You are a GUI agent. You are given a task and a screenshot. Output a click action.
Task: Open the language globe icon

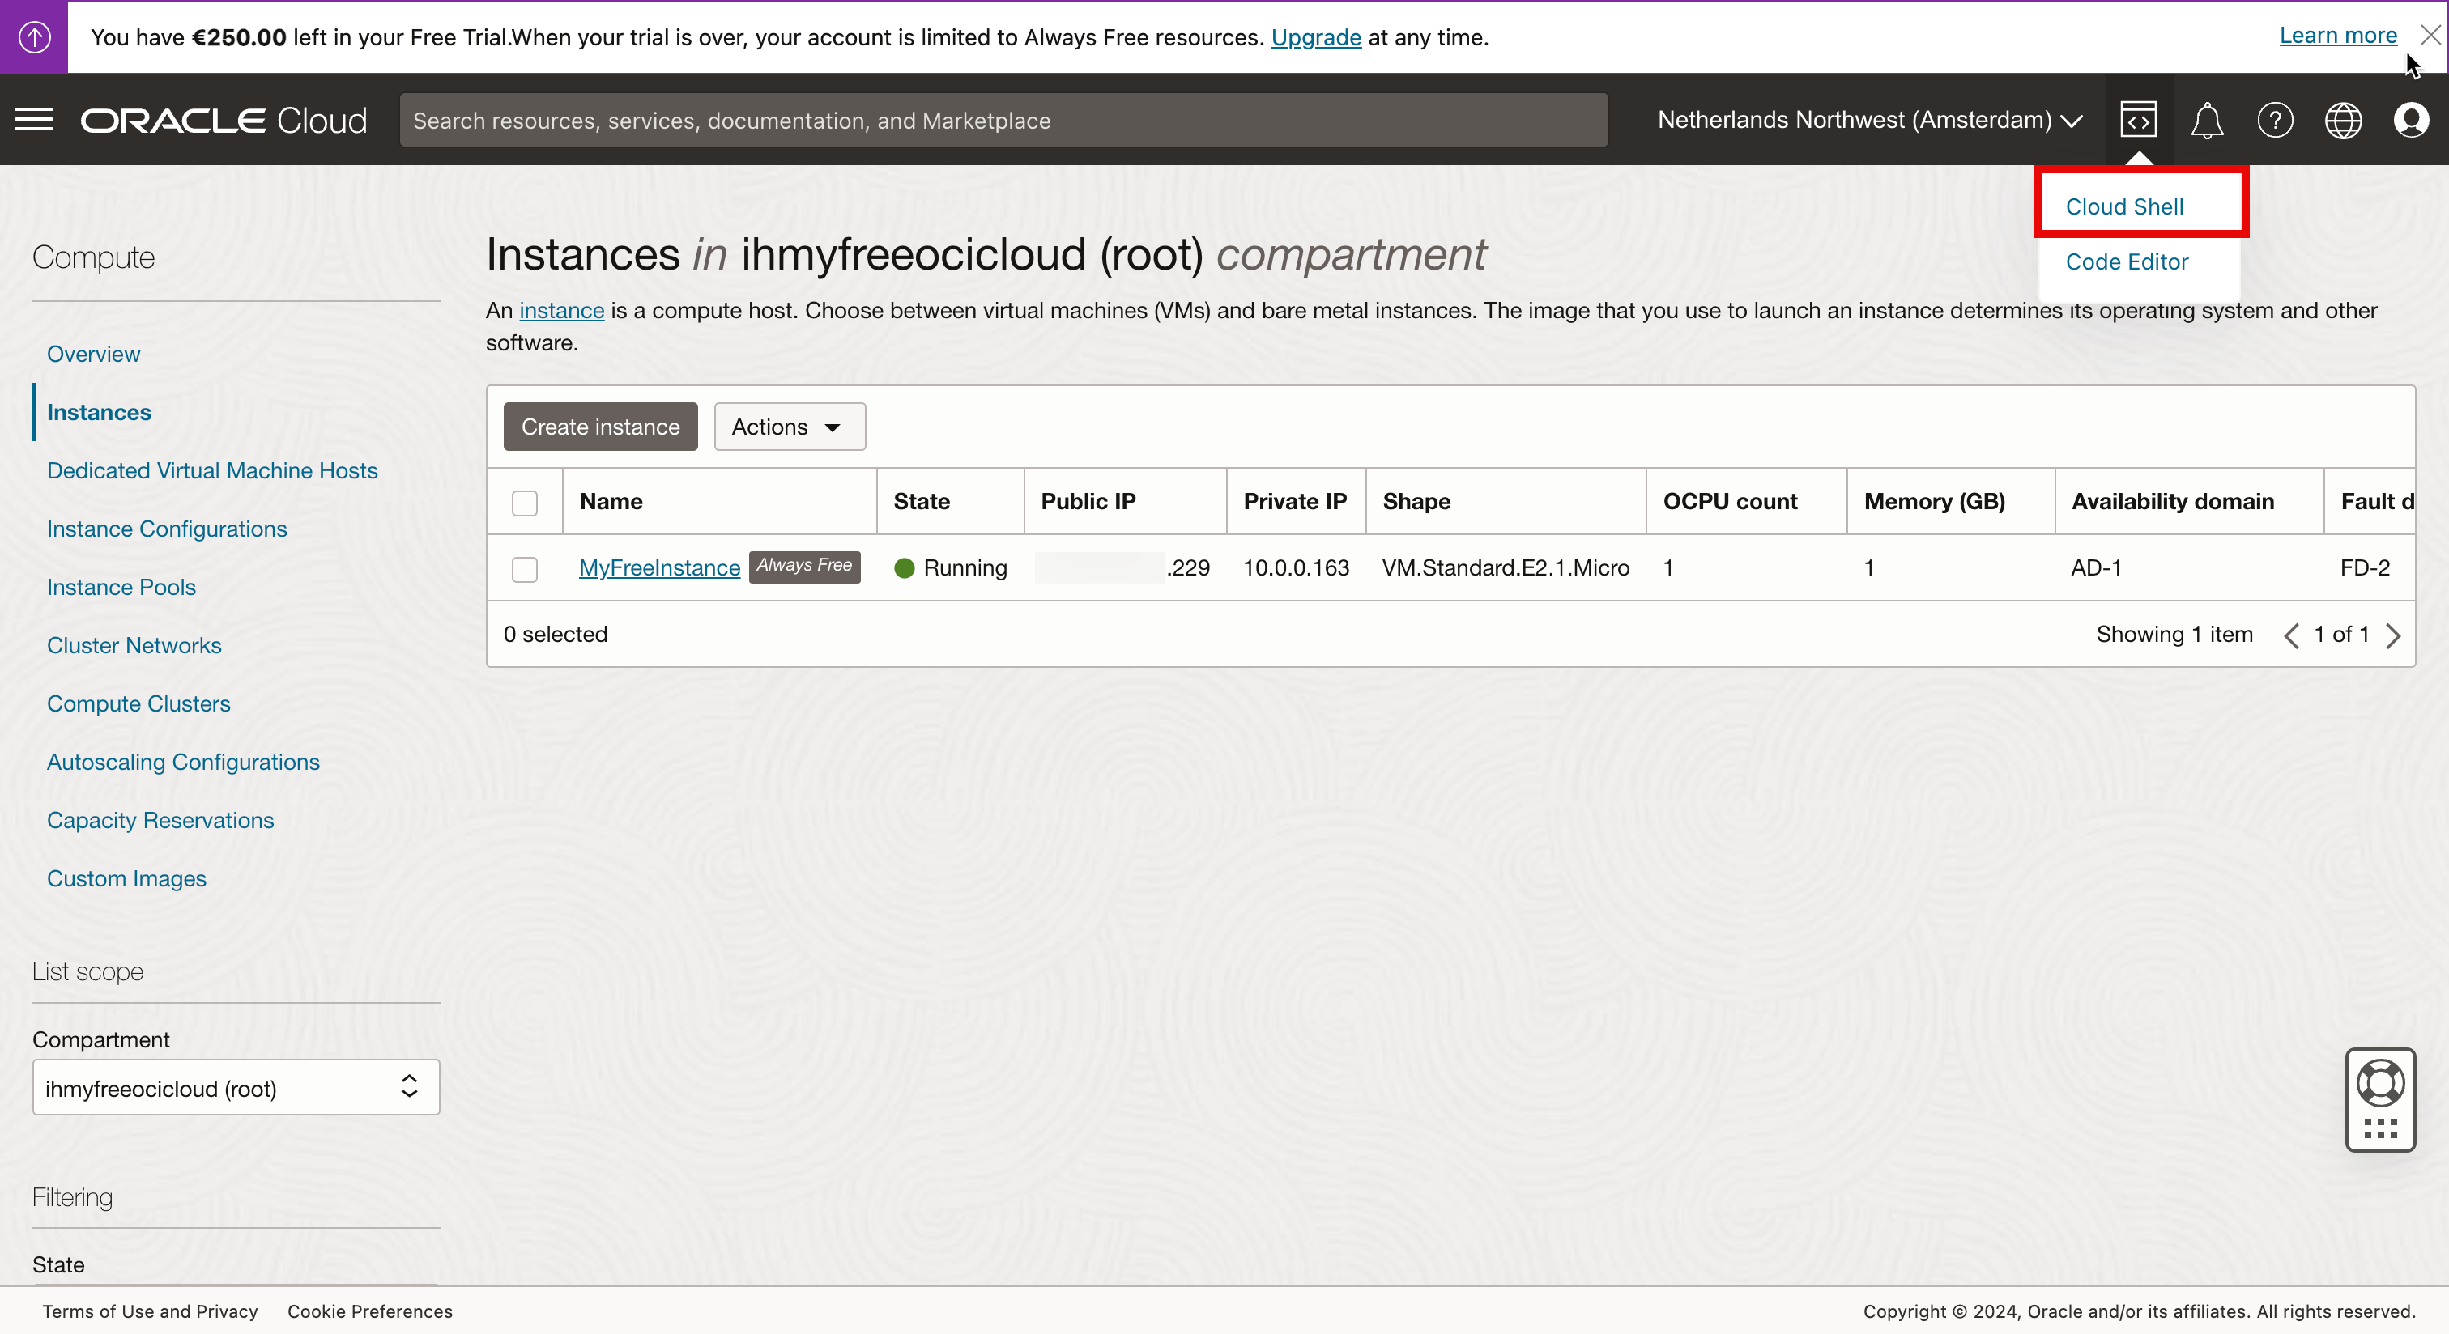(x=2343, y=121)
